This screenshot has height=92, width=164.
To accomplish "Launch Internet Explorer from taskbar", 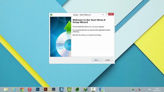I will (x=14, y=89).
